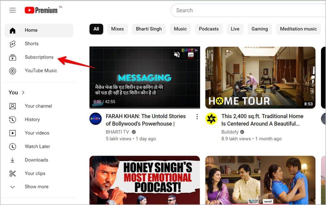This screenshot has height=205, width=326.
Task: Open the Your videos label
Action: click(x=37, y=133)
